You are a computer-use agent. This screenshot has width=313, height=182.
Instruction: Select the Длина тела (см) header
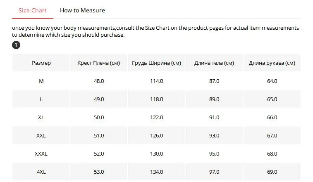point(214,63)
